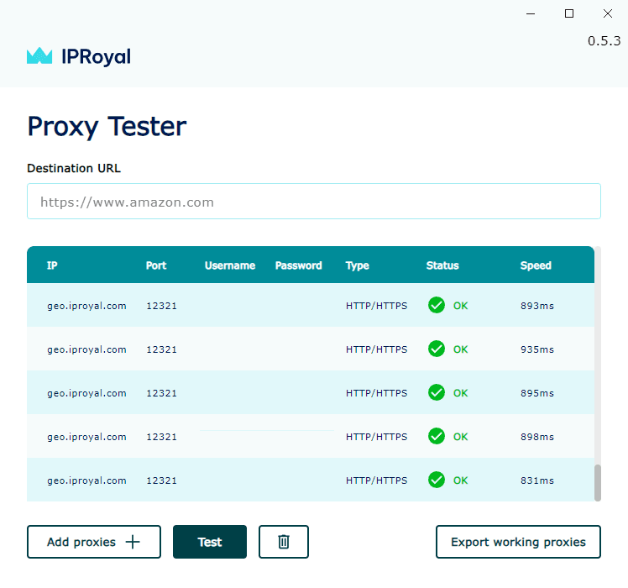Viewport: 628px width, 588px height.
Task: Click the IPRoyal crown logo
Action: (x=39, y=56)
